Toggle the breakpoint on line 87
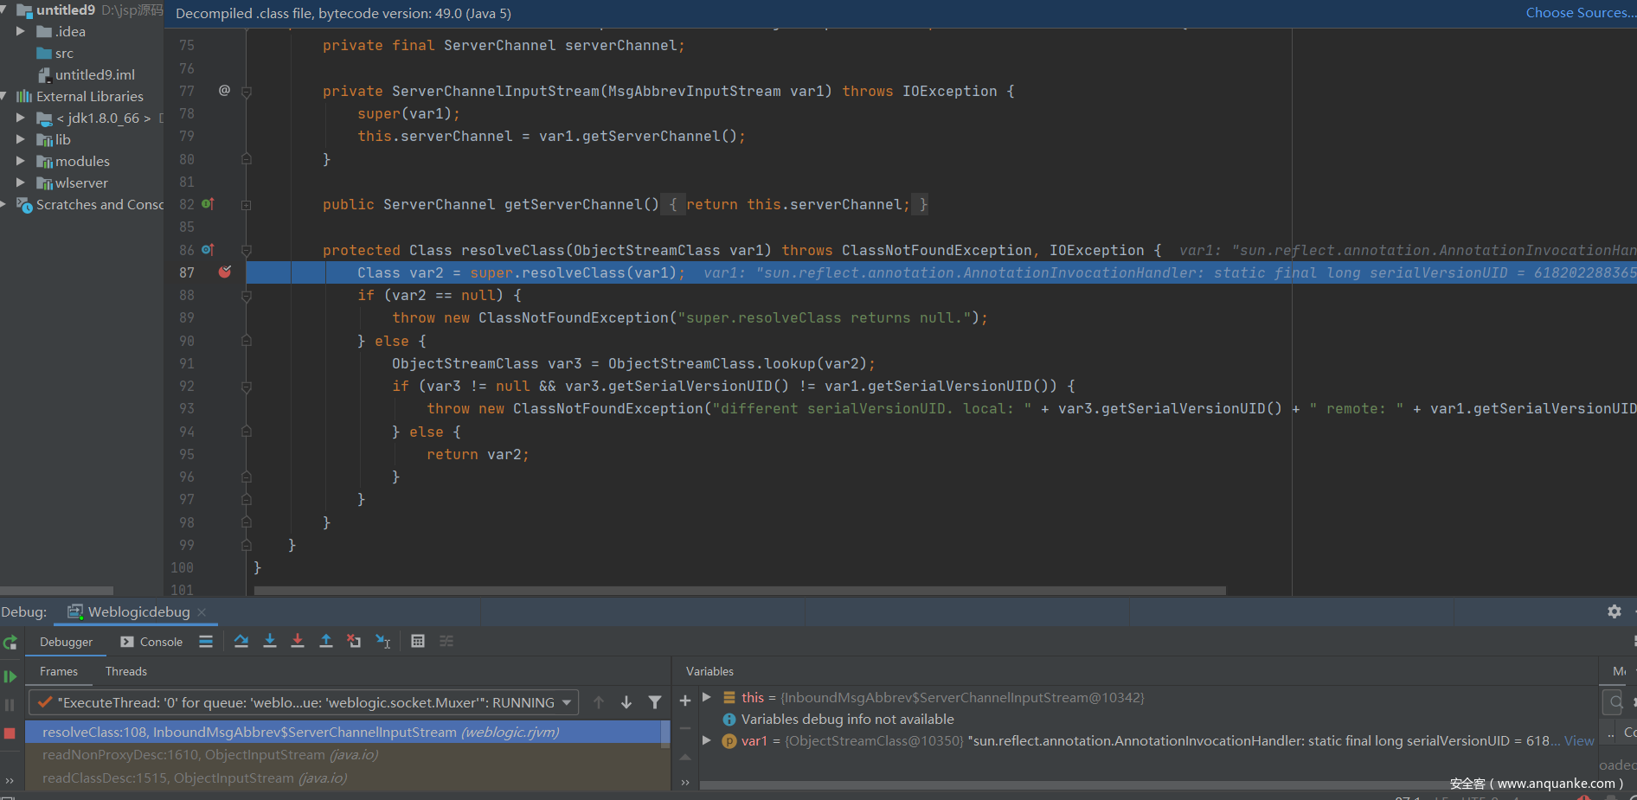 225,272
